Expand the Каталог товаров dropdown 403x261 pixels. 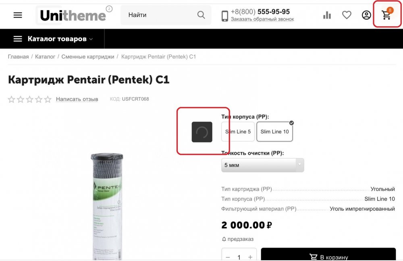[53, 39]
